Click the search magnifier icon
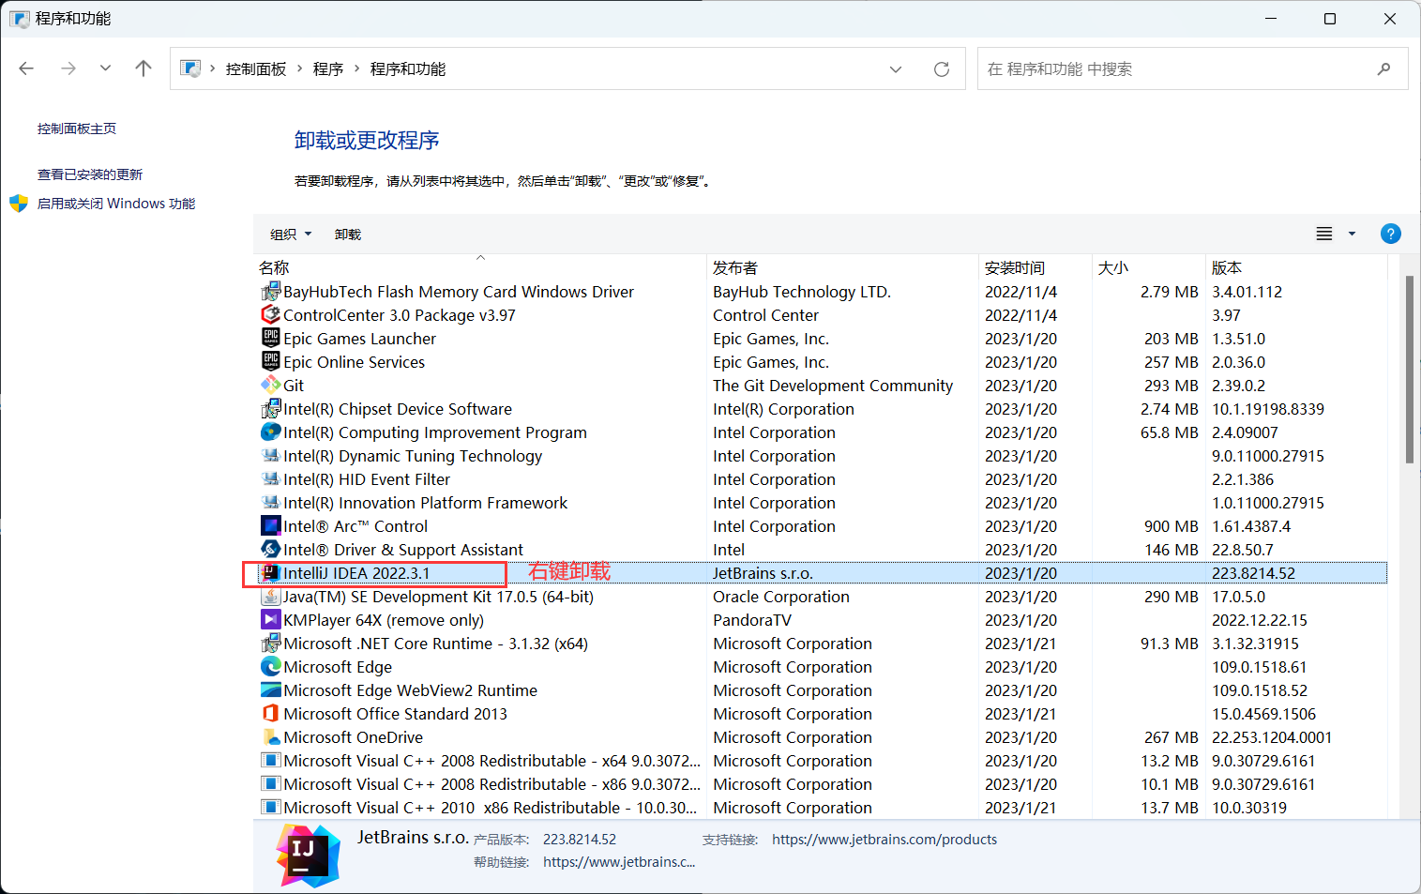 (x=1383, y=68)
